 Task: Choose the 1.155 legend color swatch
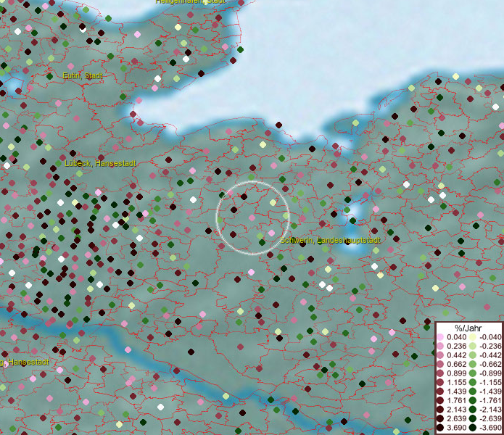tap(440, 382)
